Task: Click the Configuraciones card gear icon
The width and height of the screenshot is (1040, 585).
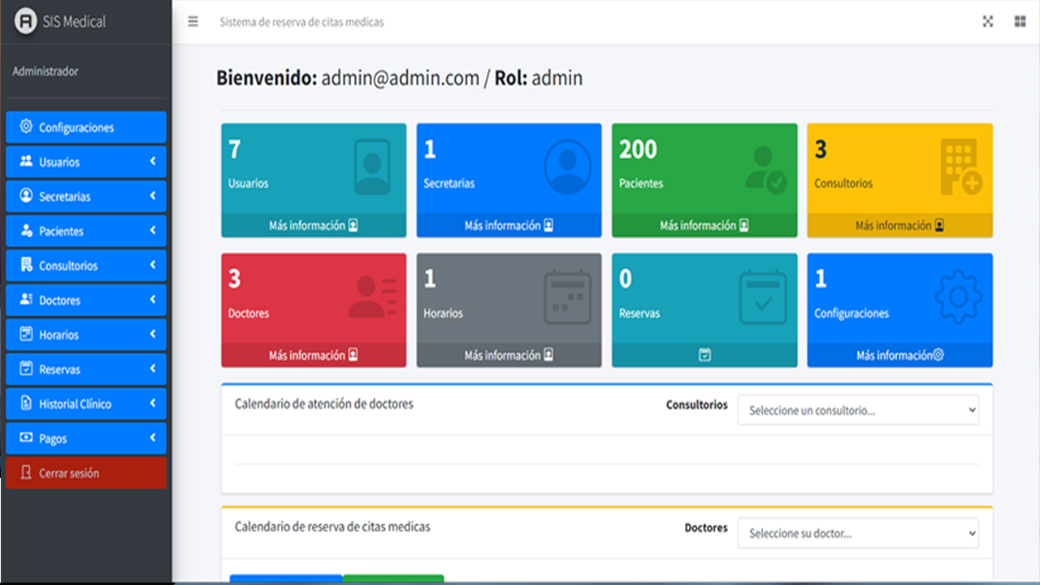Action: pos(959,297)
